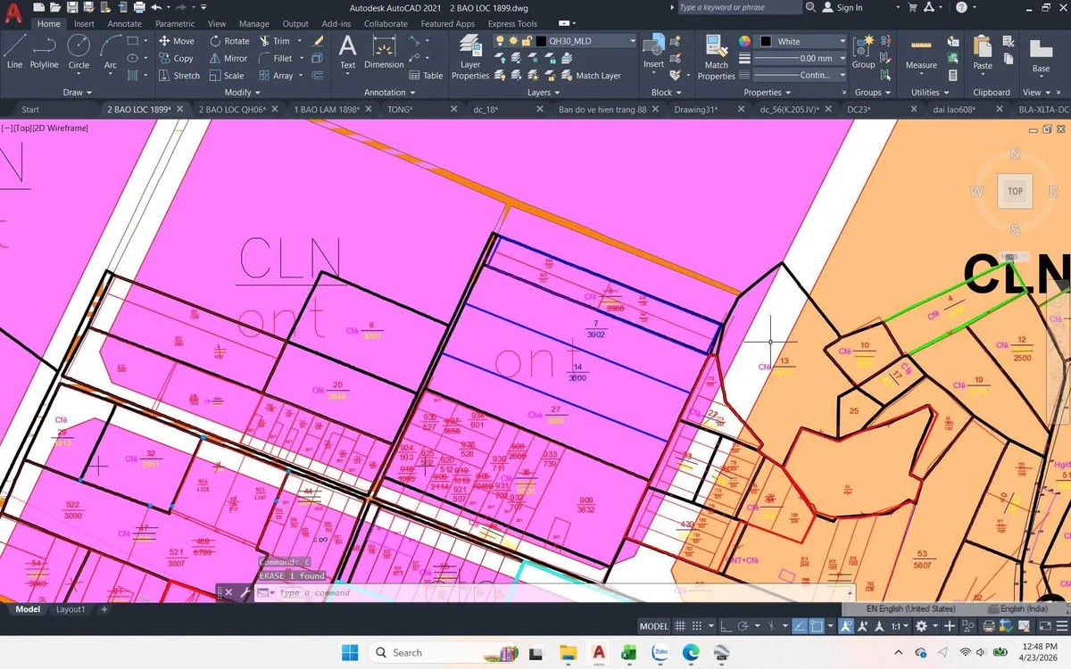Open the annotation scale 1:1 dropdown
This screenshot has width=1071, height=669.
click(x=899, y=626)
